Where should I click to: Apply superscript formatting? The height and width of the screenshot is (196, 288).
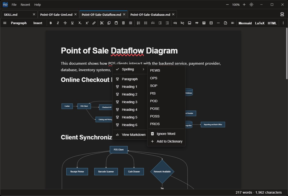click(x=87, y=23)
